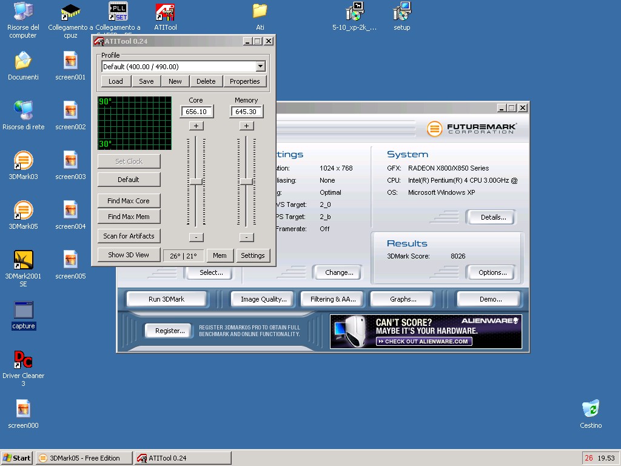The image size is (621, 466).
Task: Click the system tray 26 temperature indicator
Action: 589,458
